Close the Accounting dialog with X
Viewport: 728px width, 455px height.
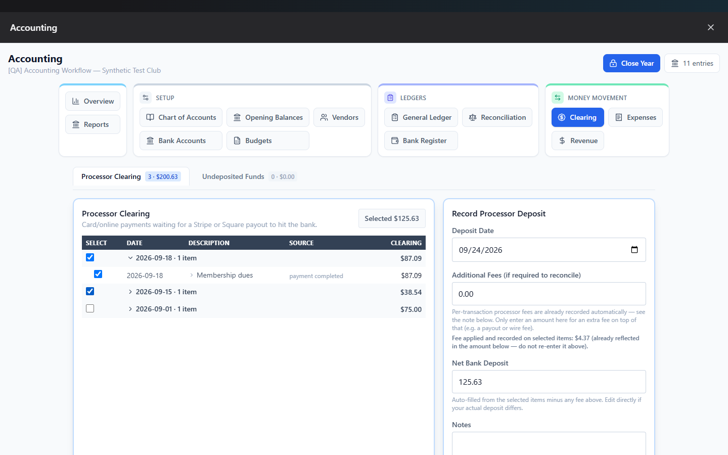pyautogui.click(x=711, y=27)
